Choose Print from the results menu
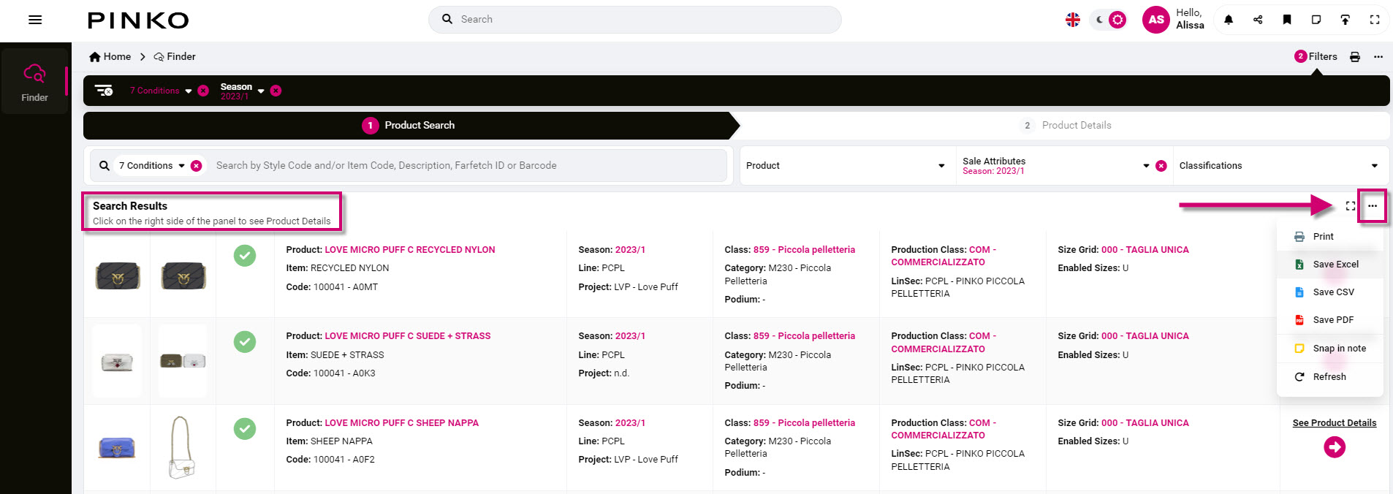This screenshot has height=494, width=1393. pyautogui.click(x=1330, y=237)
